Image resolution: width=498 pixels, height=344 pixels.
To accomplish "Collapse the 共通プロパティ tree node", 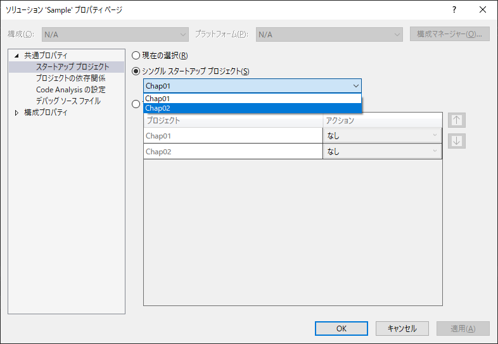I will [x=16, y=56].
